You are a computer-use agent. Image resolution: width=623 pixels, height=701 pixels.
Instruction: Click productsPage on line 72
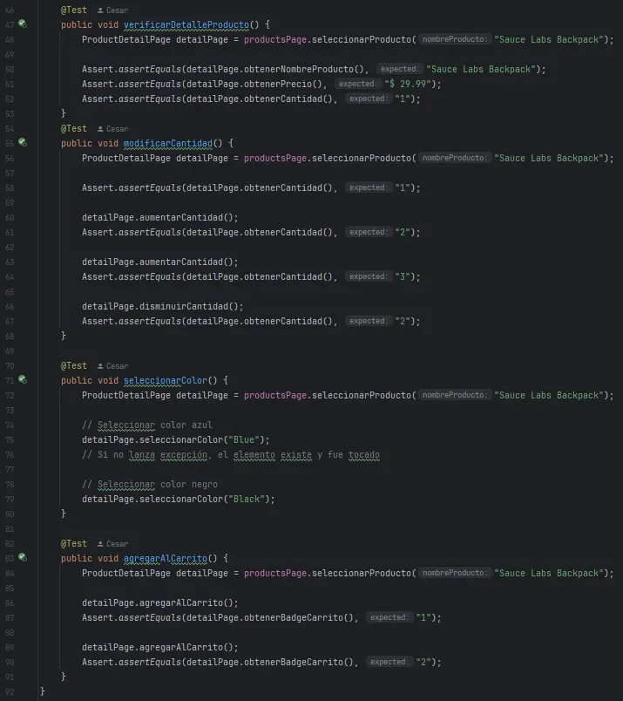pyautogui.click(x=275, y=396)
